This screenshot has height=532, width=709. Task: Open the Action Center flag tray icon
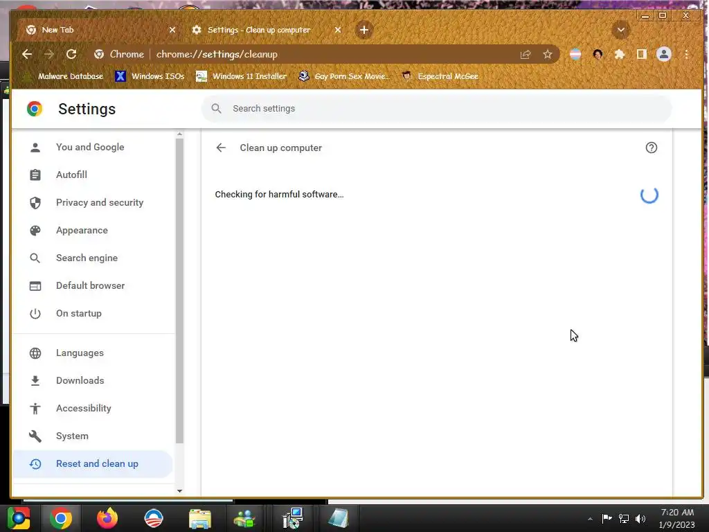[x=607, y=518]
